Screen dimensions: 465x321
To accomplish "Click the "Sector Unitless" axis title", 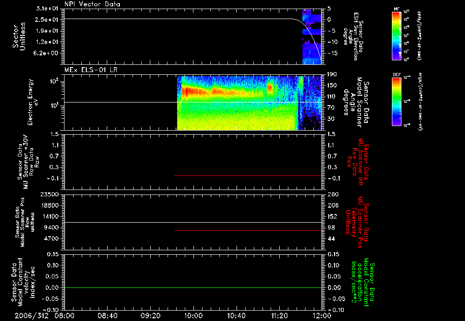I will point(19,36).
